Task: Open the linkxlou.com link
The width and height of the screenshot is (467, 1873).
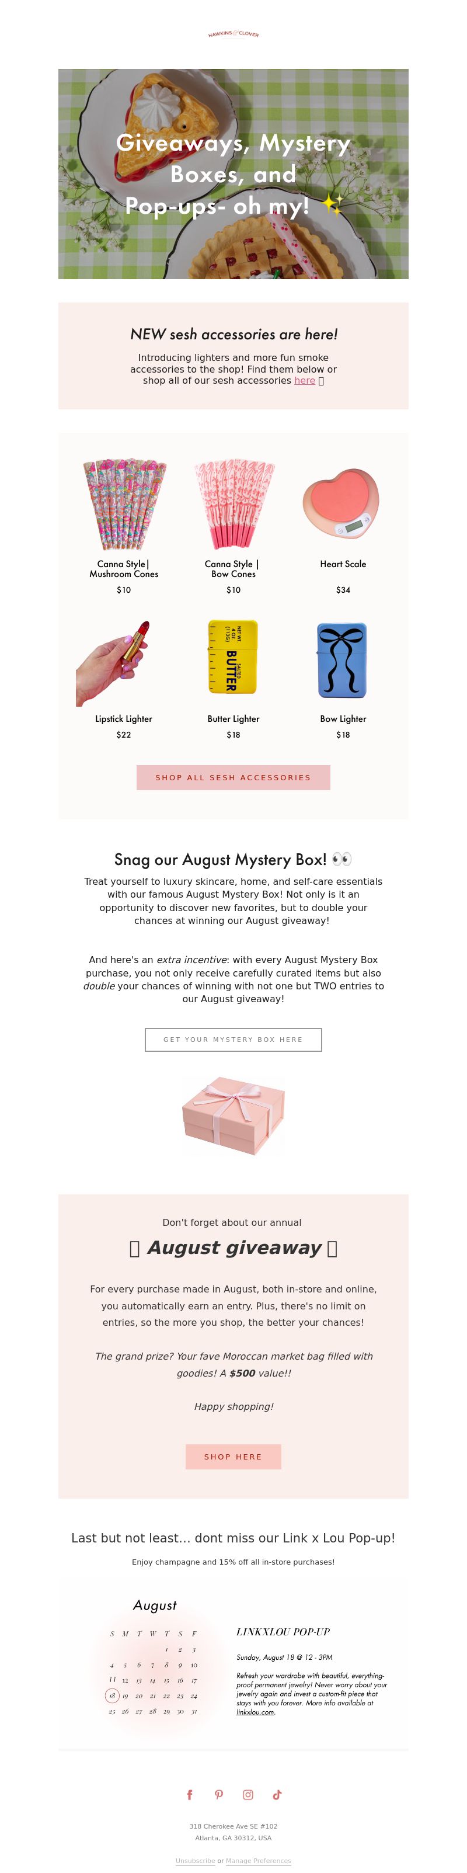Action: tap(255, 1712)
